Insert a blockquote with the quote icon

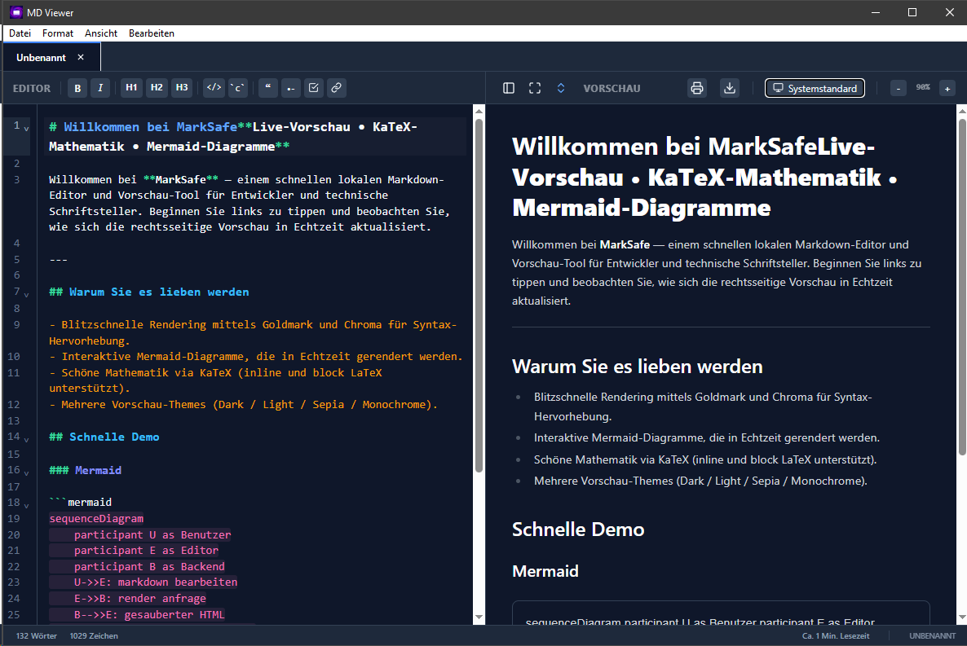[x=267, y=88]
